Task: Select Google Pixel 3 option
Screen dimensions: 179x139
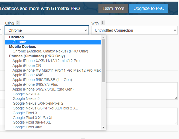Action: 53,113
